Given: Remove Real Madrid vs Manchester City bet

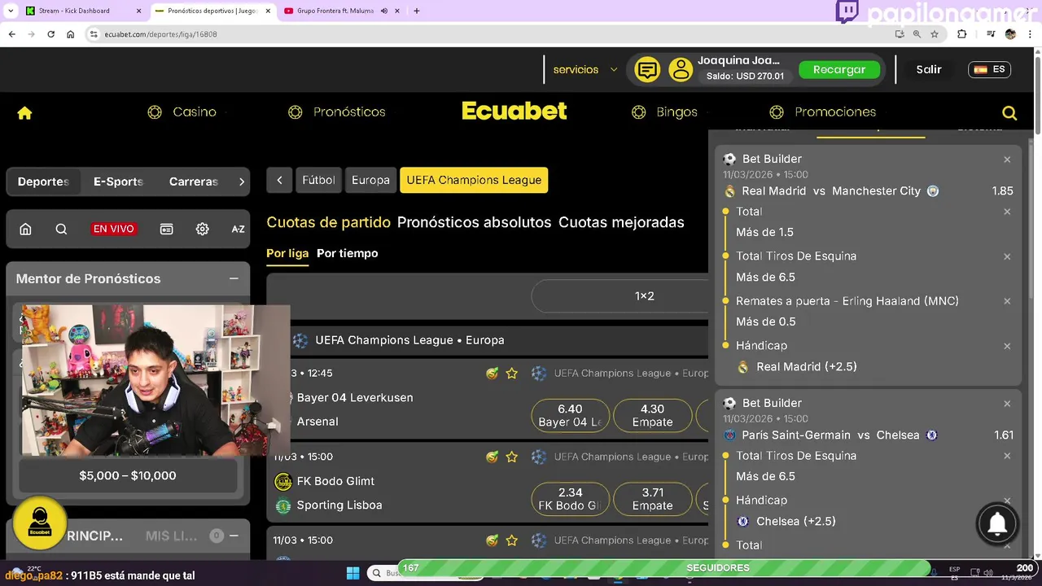Looking at the screenshot, I should [x=1007, y=160].
